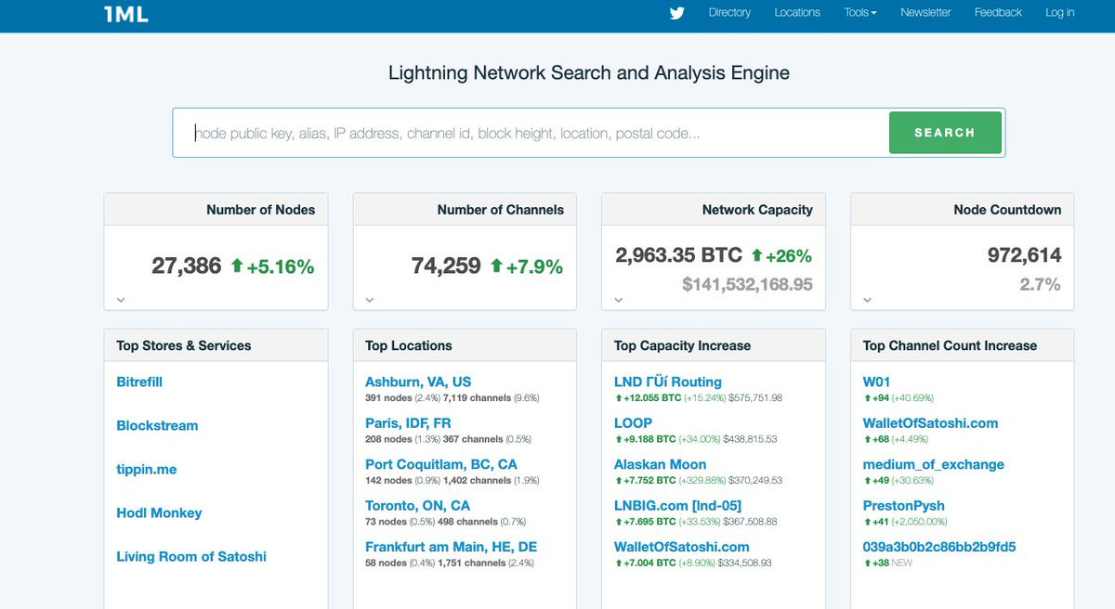This screenshot has width=1115, height=609.
Task: Open WalletOfSatoshi.com under Top Channel Count Increase
Action: [x=931, y=422]
